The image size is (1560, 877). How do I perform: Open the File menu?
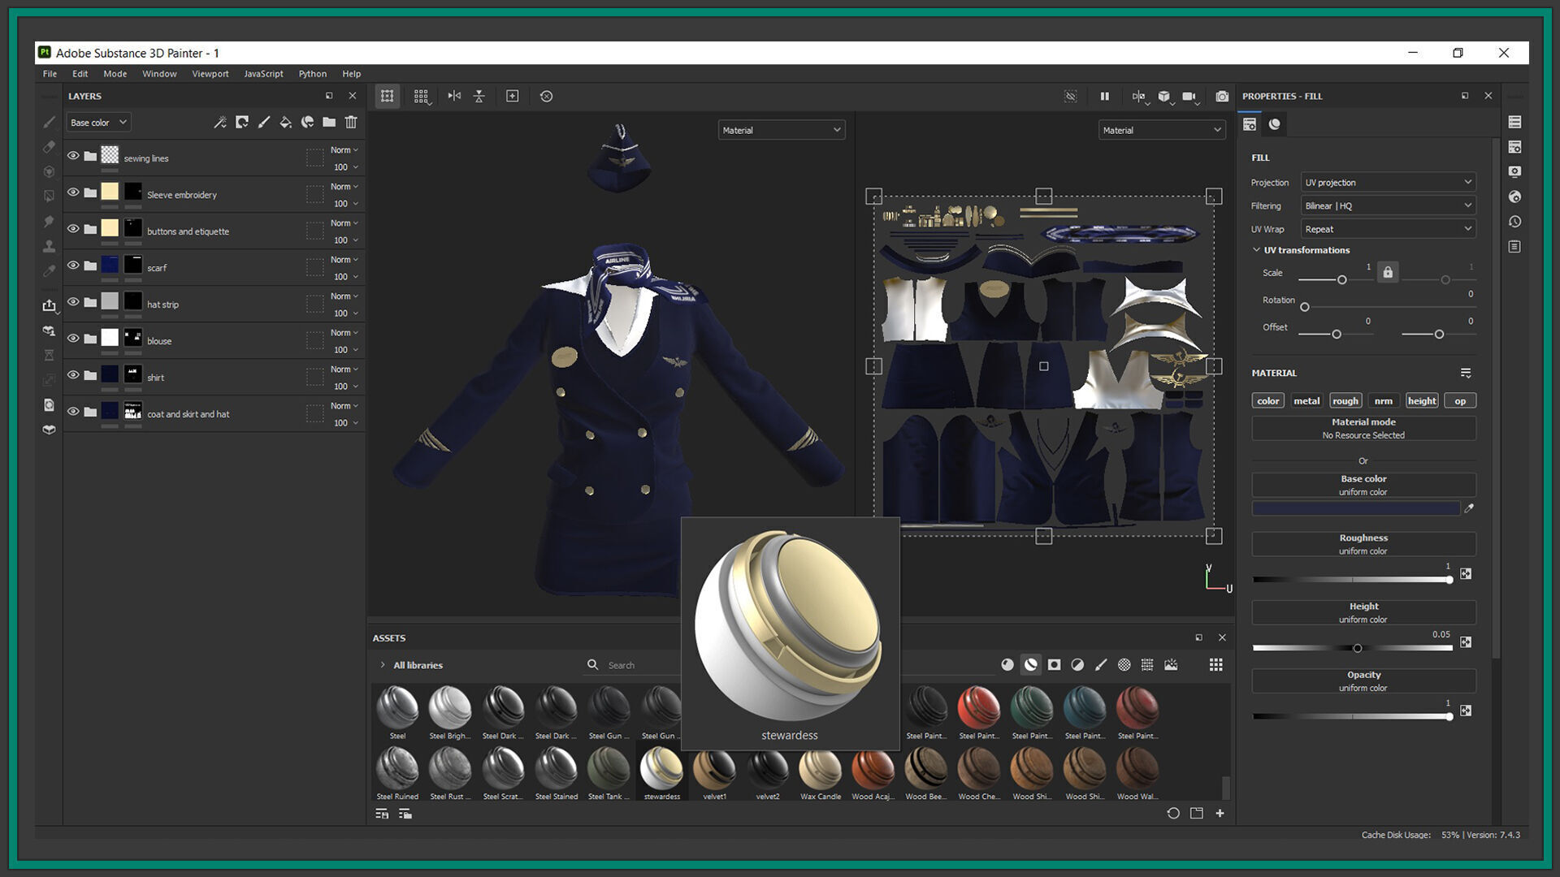coord(50,74)
